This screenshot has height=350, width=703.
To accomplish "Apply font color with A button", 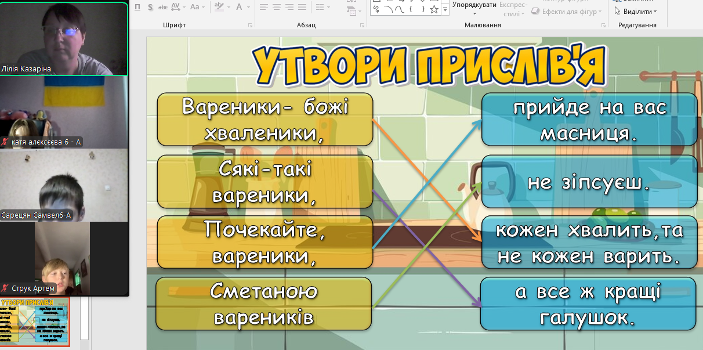I will coord(239,7).
